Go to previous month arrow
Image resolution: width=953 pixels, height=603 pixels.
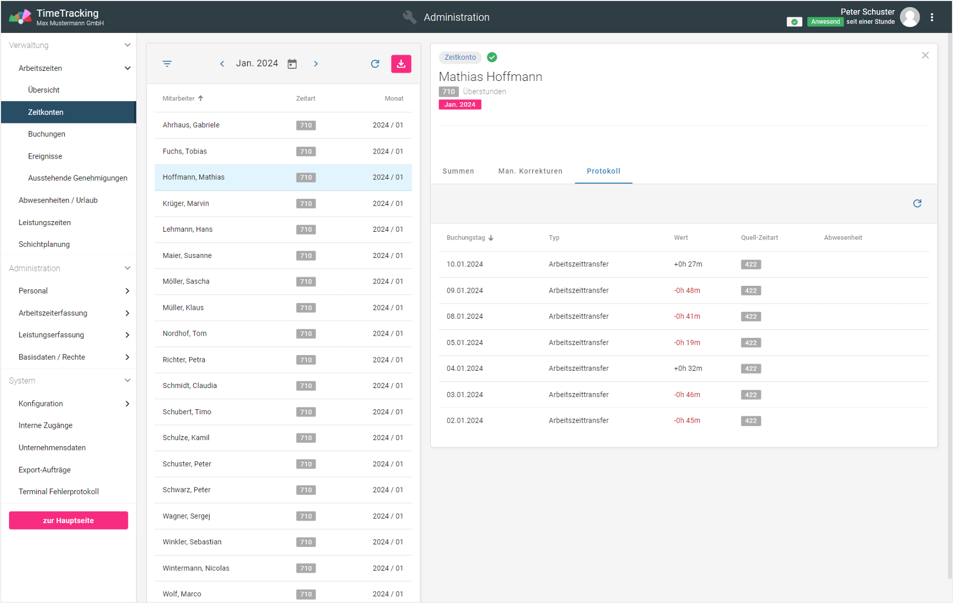222,64
